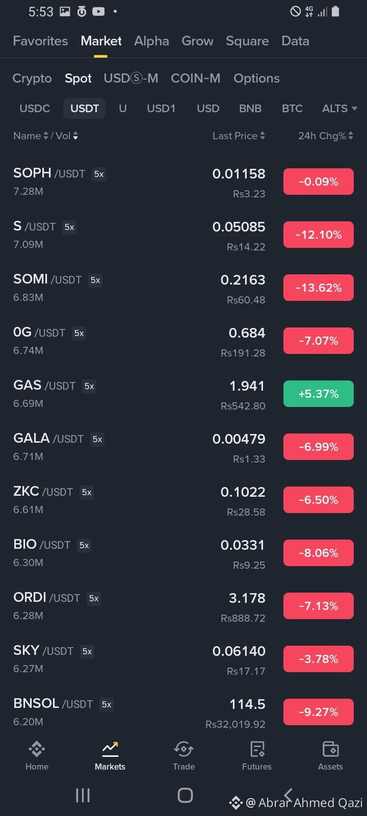Toggle sort by Vol column
This screenshot has height=816, width=367.
[x=67, y=136]
